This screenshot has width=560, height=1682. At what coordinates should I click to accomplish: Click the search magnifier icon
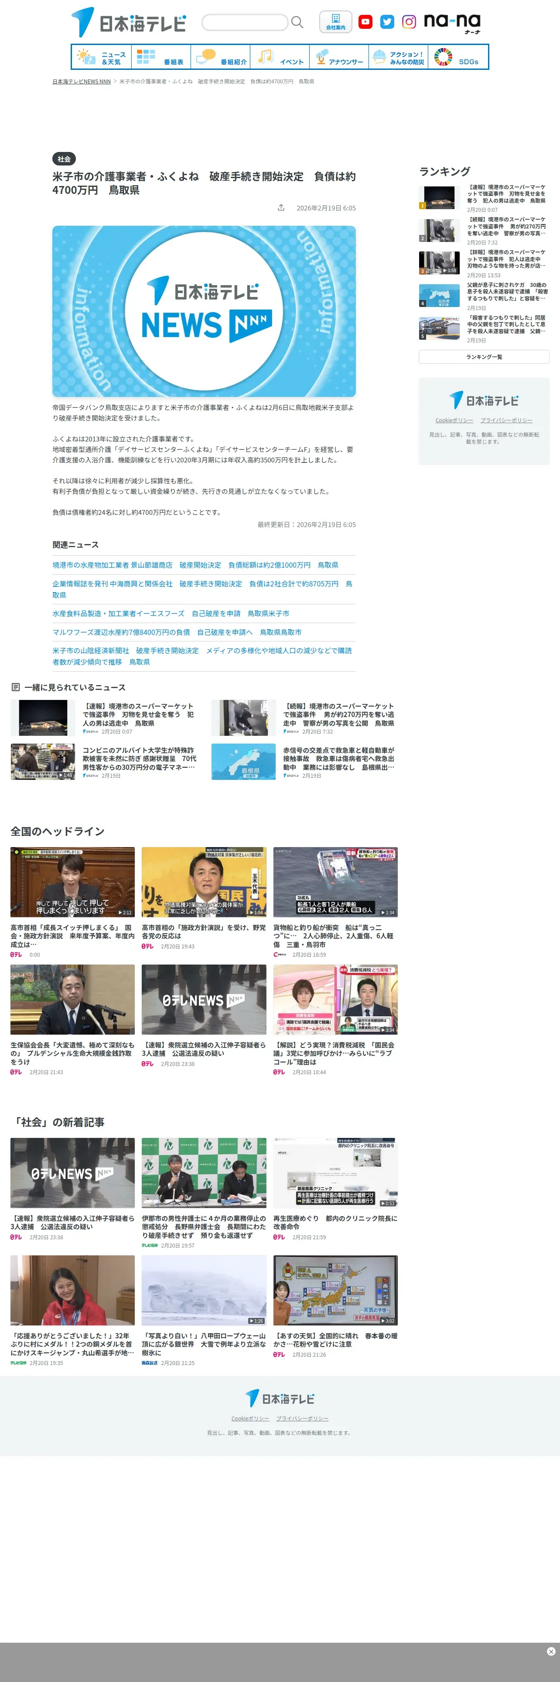tap(297, 22)
